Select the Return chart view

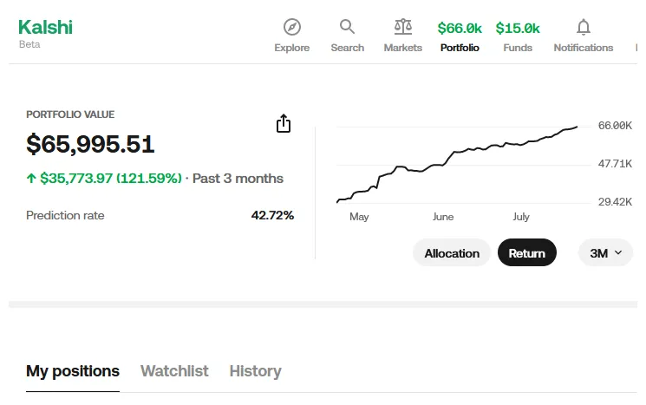tap(526, 253)
